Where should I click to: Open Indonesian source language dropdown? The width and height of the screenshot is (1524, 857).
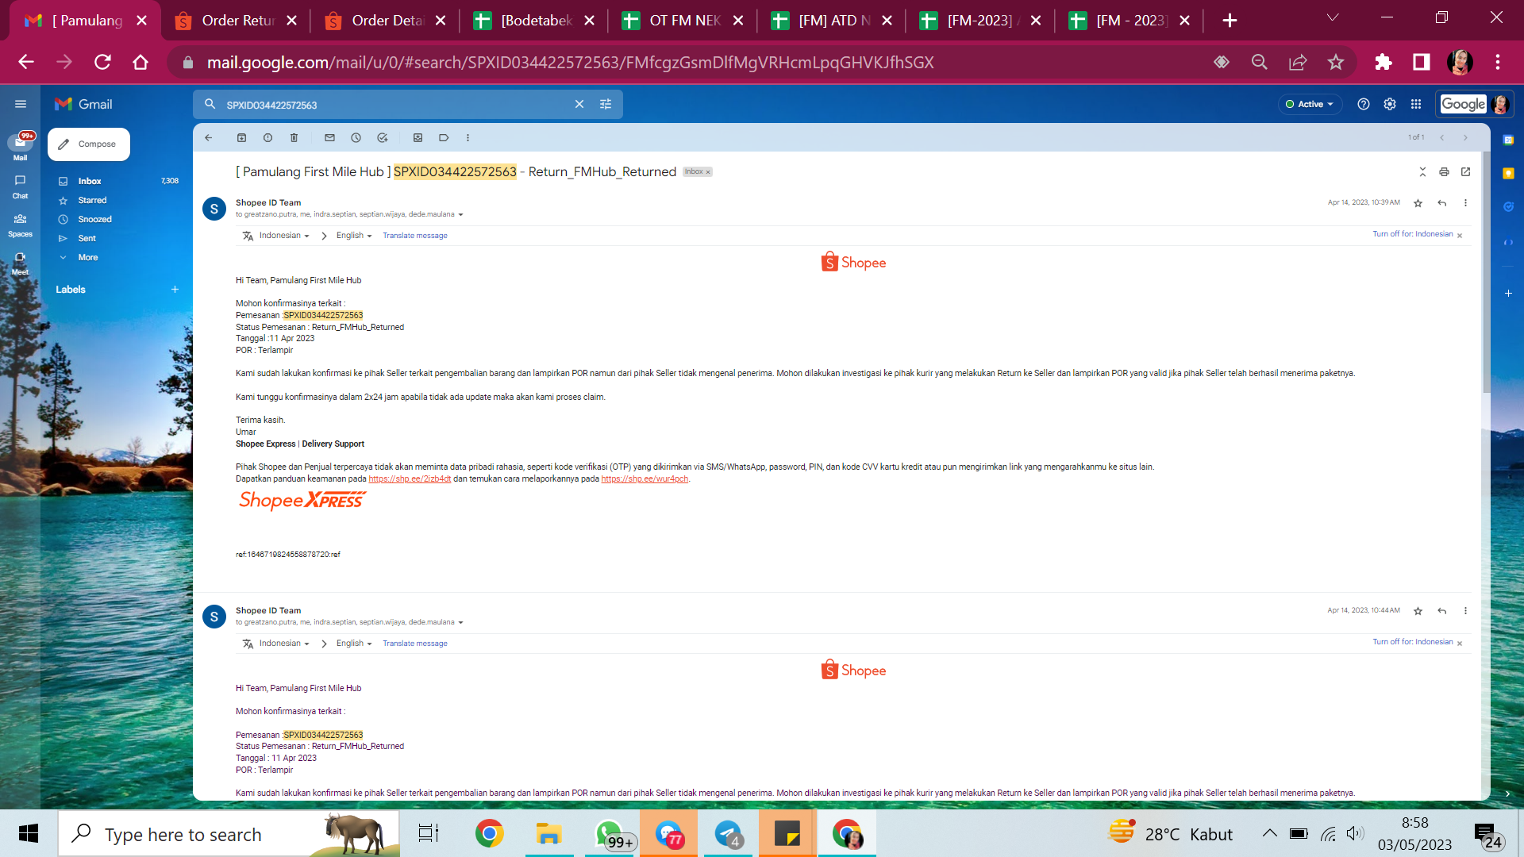coord(283,236)
